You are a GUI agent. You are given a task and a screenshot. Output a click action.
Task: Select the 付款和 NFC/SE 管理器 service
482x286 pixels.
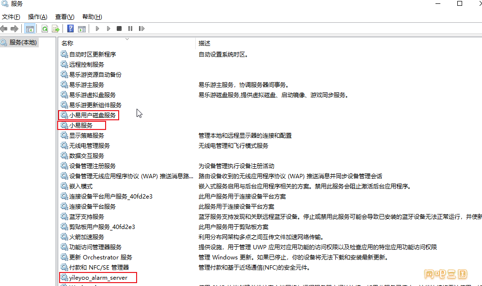(99, 267)
